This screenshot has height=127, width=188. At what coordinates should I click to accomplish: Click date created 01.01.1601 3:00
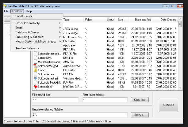tap(166, 41)
